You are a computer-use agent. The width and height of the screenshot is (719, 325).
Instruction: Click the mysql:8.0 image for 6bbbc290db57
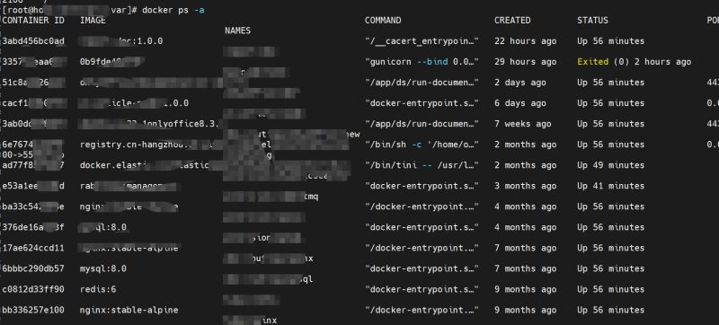point(103,268)
